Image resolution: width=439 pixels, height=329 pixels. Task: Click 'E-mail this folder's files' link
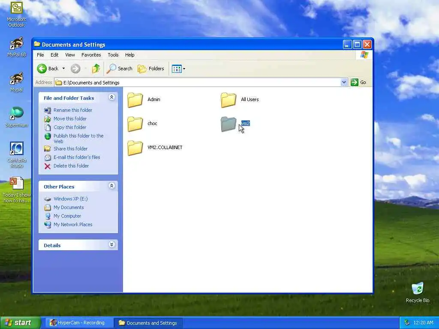(x=77, y=157)
